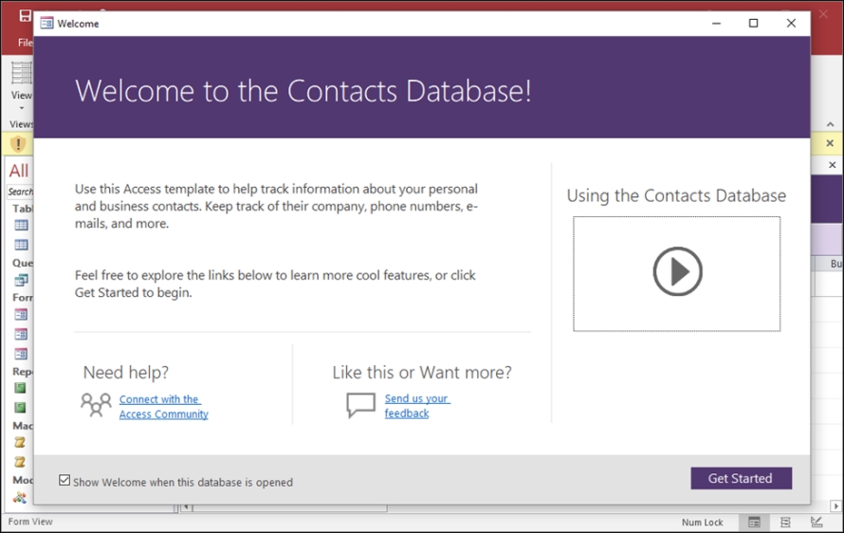
Task: Click the Form View text in status bar
Action: coord(30,522)
